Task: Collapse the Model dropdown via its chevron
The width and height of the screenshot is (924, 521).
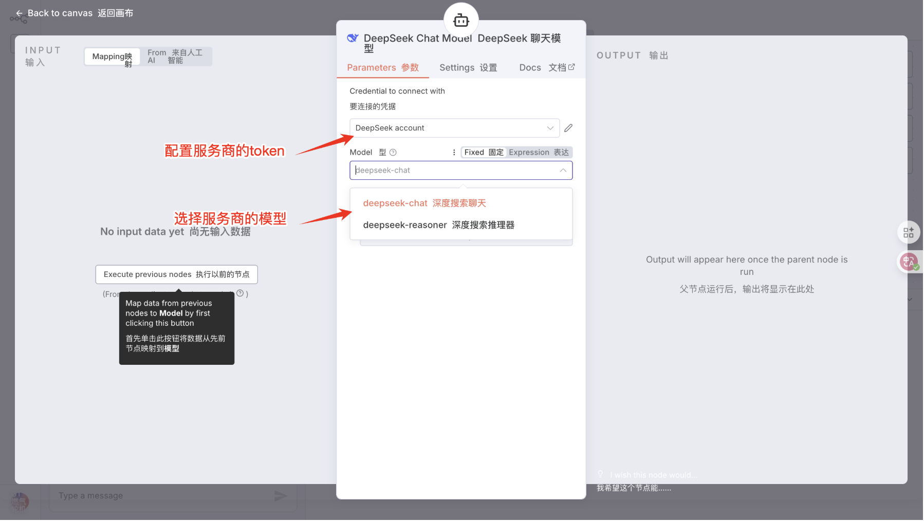Action: (563, 171)
